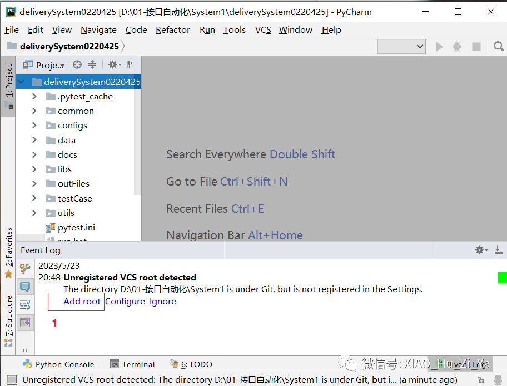
Task: Open the File menu
Action: (12, 30)
